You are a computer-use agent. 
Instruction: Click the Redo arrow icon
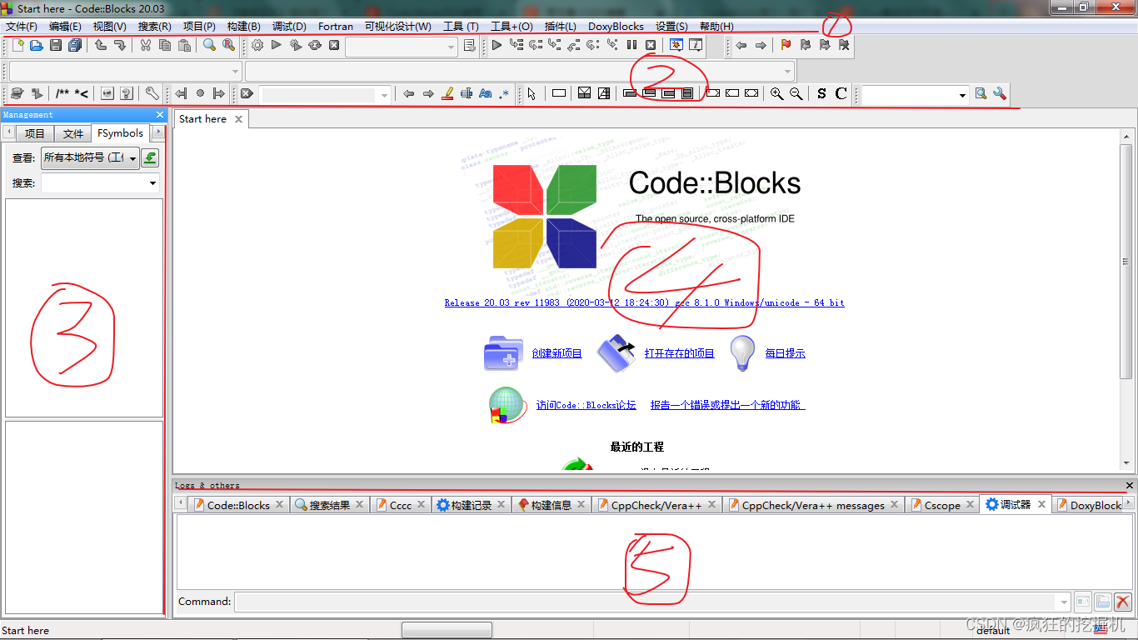(x=120, y=45)
